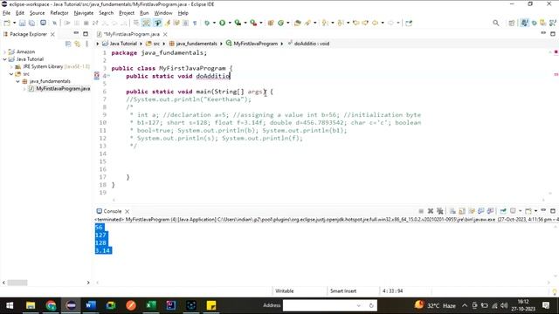Click the Back navigation arrow icon

tap(375, 23)
